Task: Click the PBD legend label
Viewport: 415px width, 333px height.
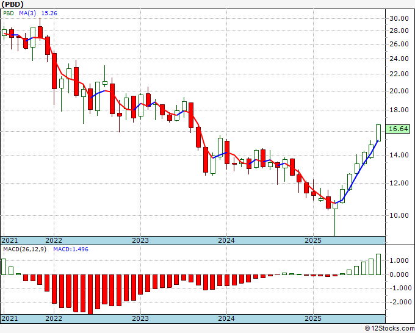Action: coord(9,13)
